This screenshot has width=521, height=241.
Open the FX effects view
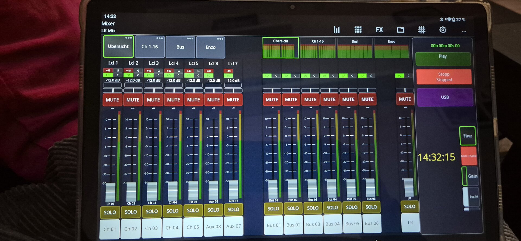(x=379, y=30)
